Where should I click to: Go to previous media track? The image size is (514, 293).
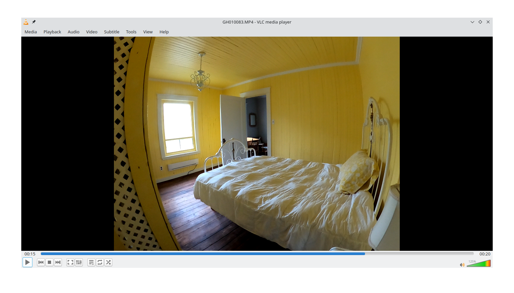click(x=41, y=262)
